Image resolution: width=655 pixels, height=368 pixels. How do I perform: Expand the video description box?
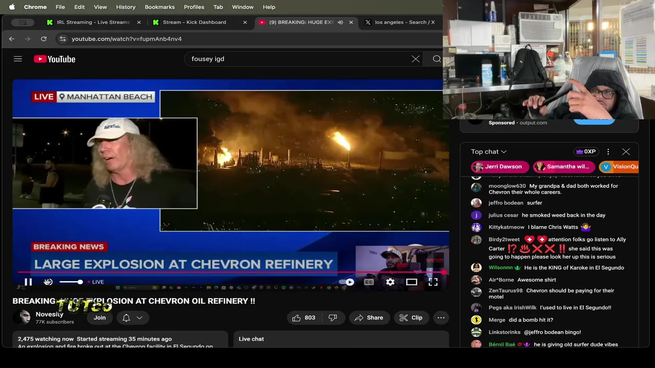click(120, 339)
